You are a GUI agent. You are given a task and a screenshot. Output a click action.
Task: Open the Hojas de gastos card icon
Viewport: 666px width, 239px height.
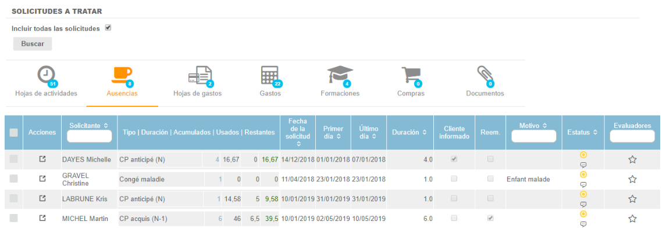coord(198,76)
